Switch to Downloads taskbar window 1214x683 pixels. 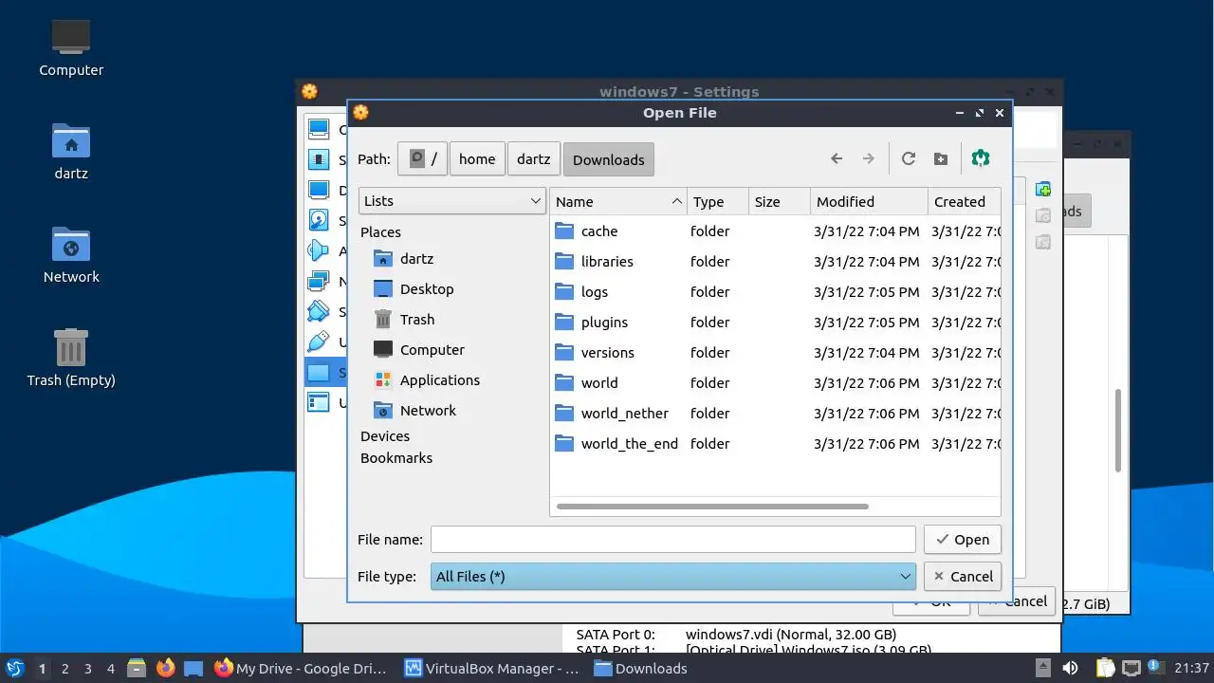click(641, 668)
